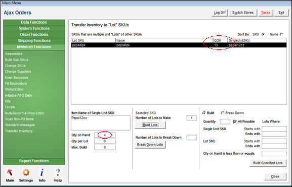Screen dimensions: 292x187
Task: Click the Number of Lots to Make field
Action: [x=192, y=118]
